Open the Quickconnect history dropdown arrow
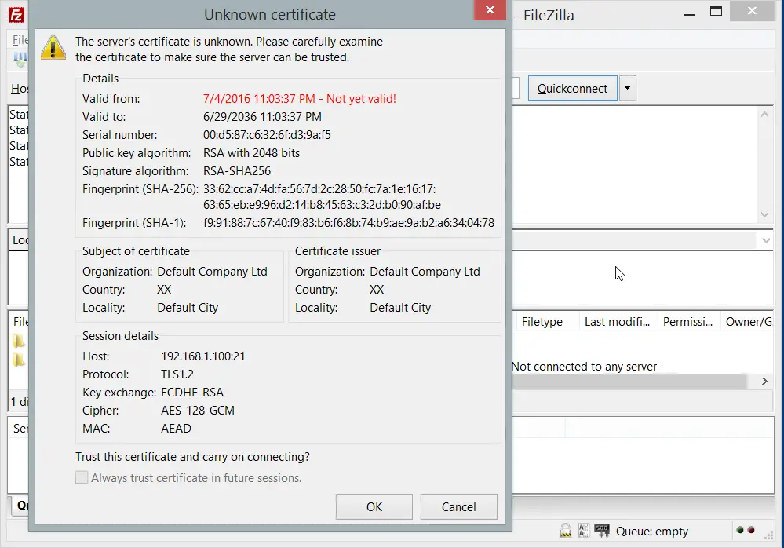The width and height of the screenshot is (784, 548). 628,89
